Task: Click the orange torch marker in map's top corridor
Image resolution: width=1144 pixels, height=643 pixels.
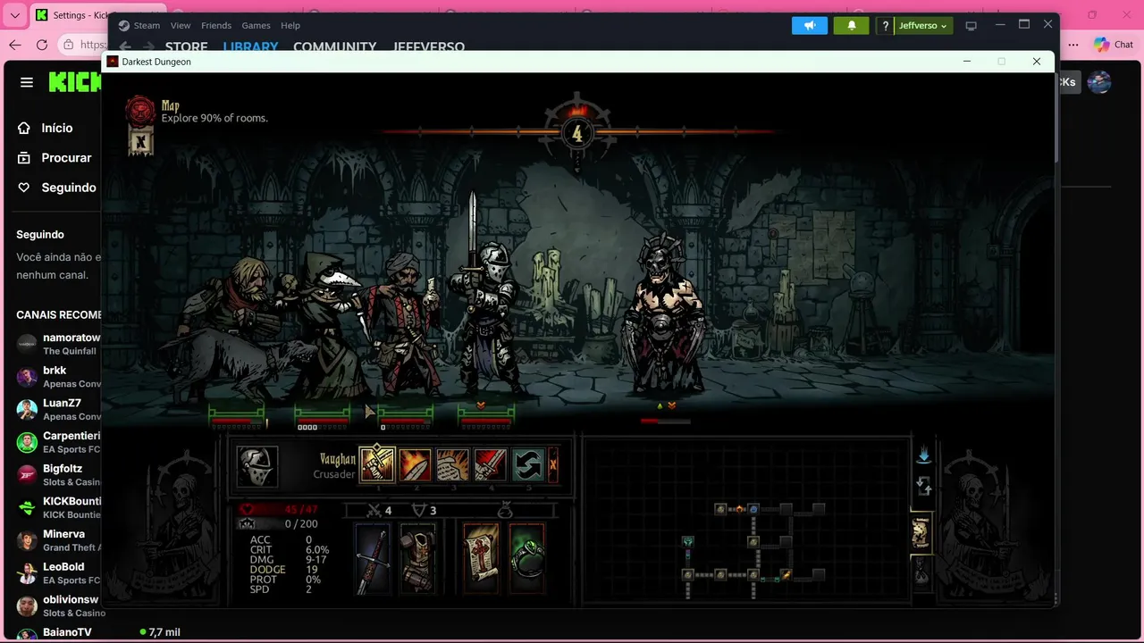Action: pyautogui.click(x=738, y=509)
